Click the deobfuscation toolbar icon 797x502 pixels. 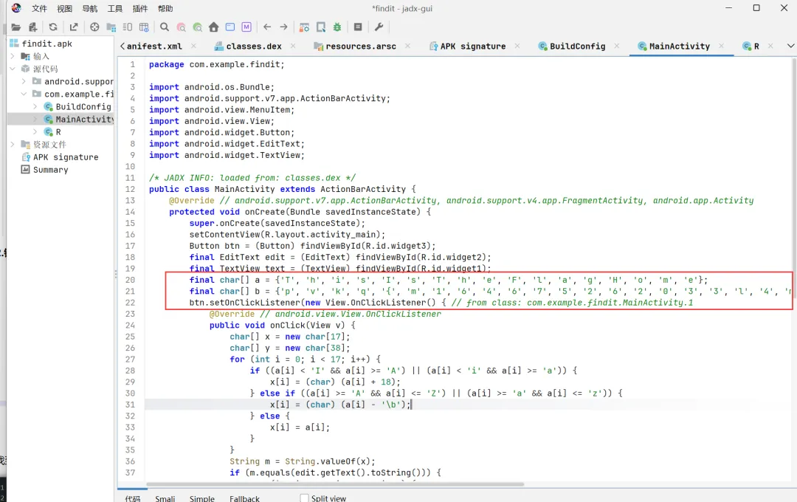coord(305,27)
